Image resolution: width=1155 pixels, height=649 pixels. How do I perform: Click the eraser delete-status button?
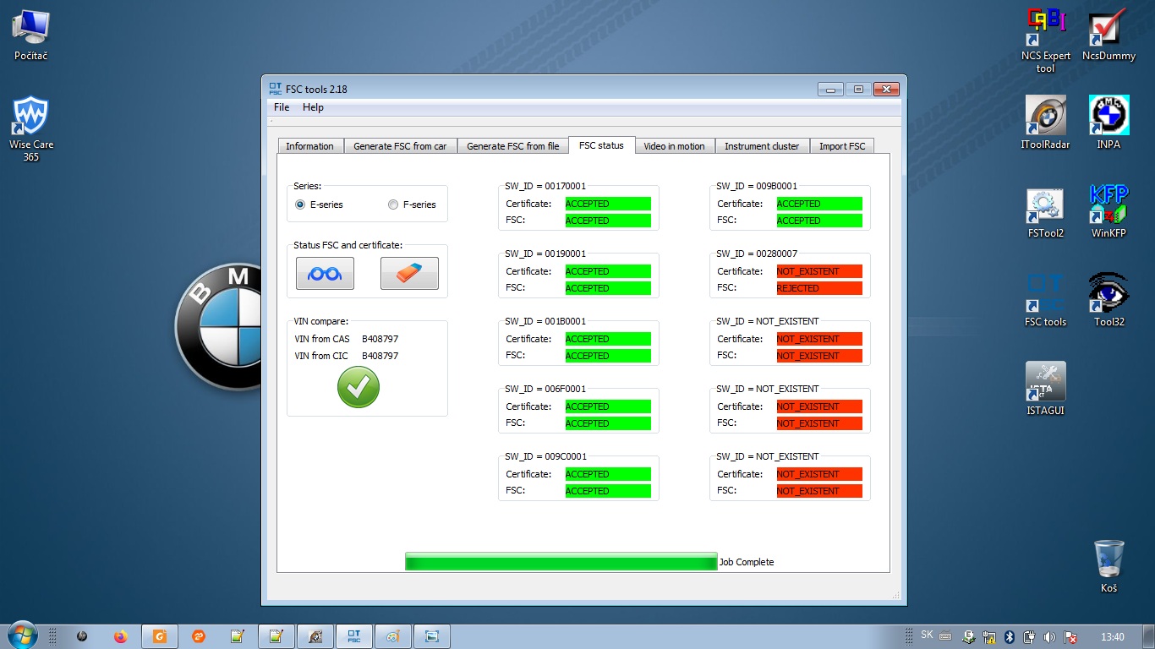pyautogui.click(x=409, y=274)
